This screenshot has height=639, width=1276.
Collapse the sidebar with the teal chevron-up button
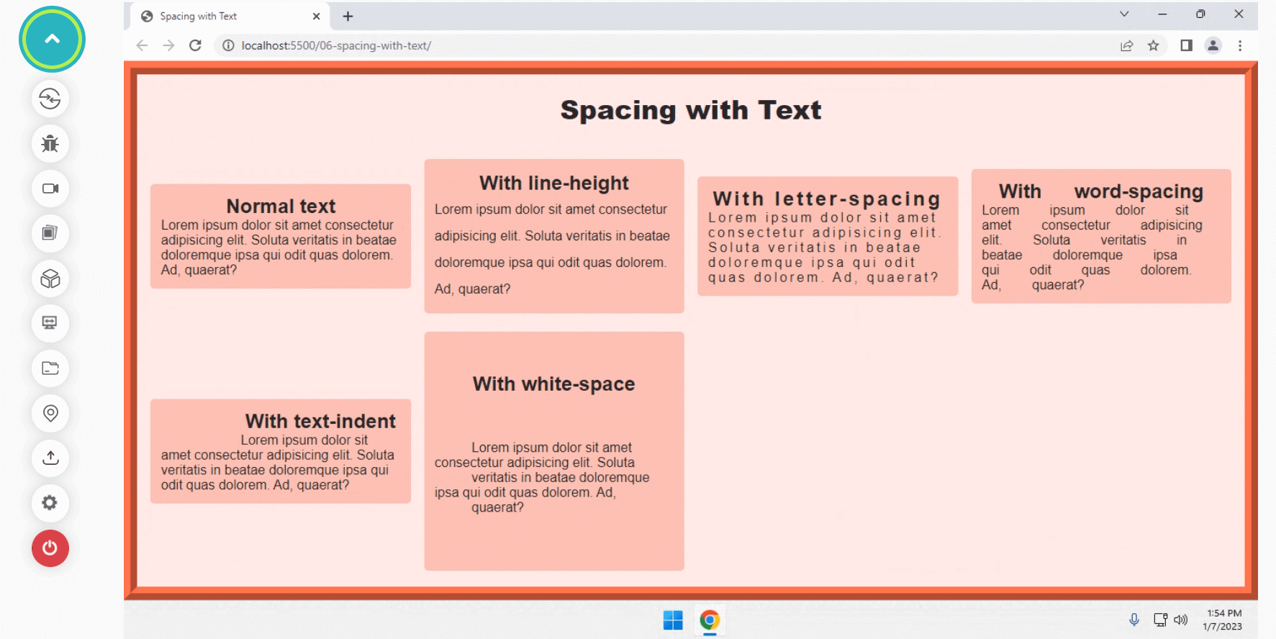[52, 40]
